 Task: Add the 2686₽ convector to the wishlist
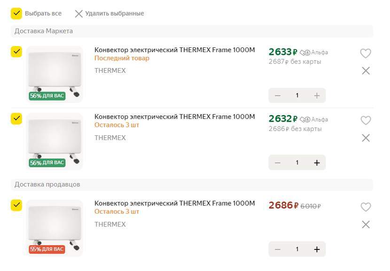click(366, 207)
